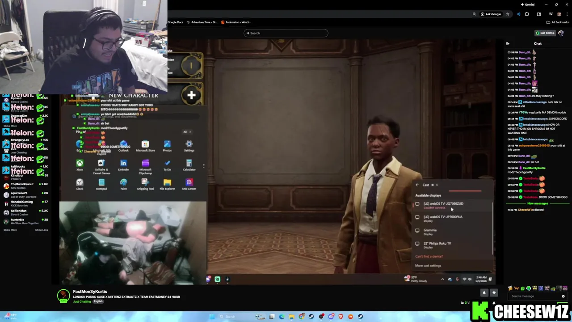
Task: Open File Explorer from Start menu
Action: tap(167, 184)
